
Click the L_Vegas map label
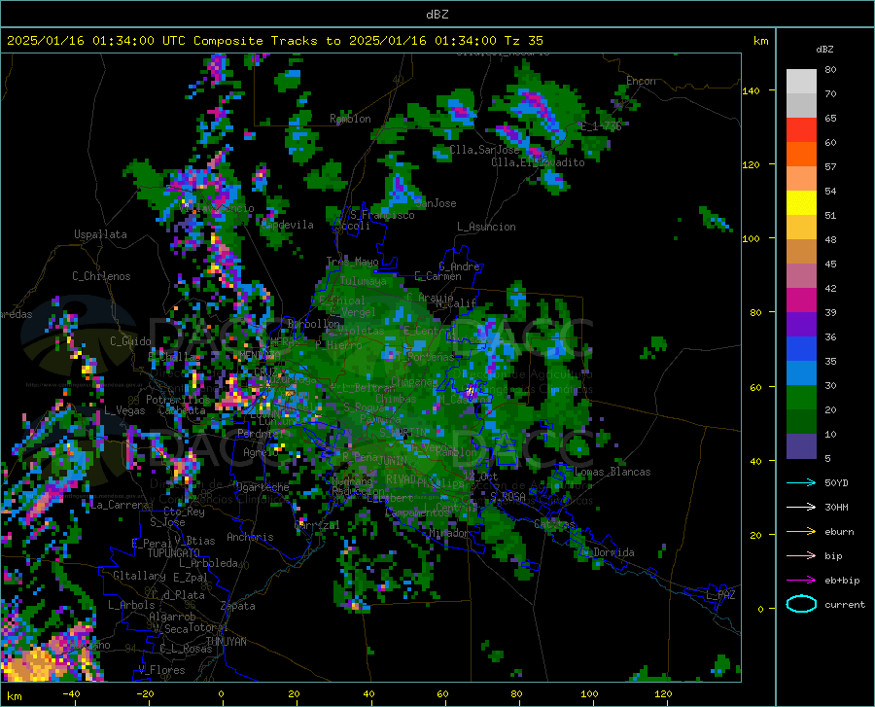(x=124, y=411)
